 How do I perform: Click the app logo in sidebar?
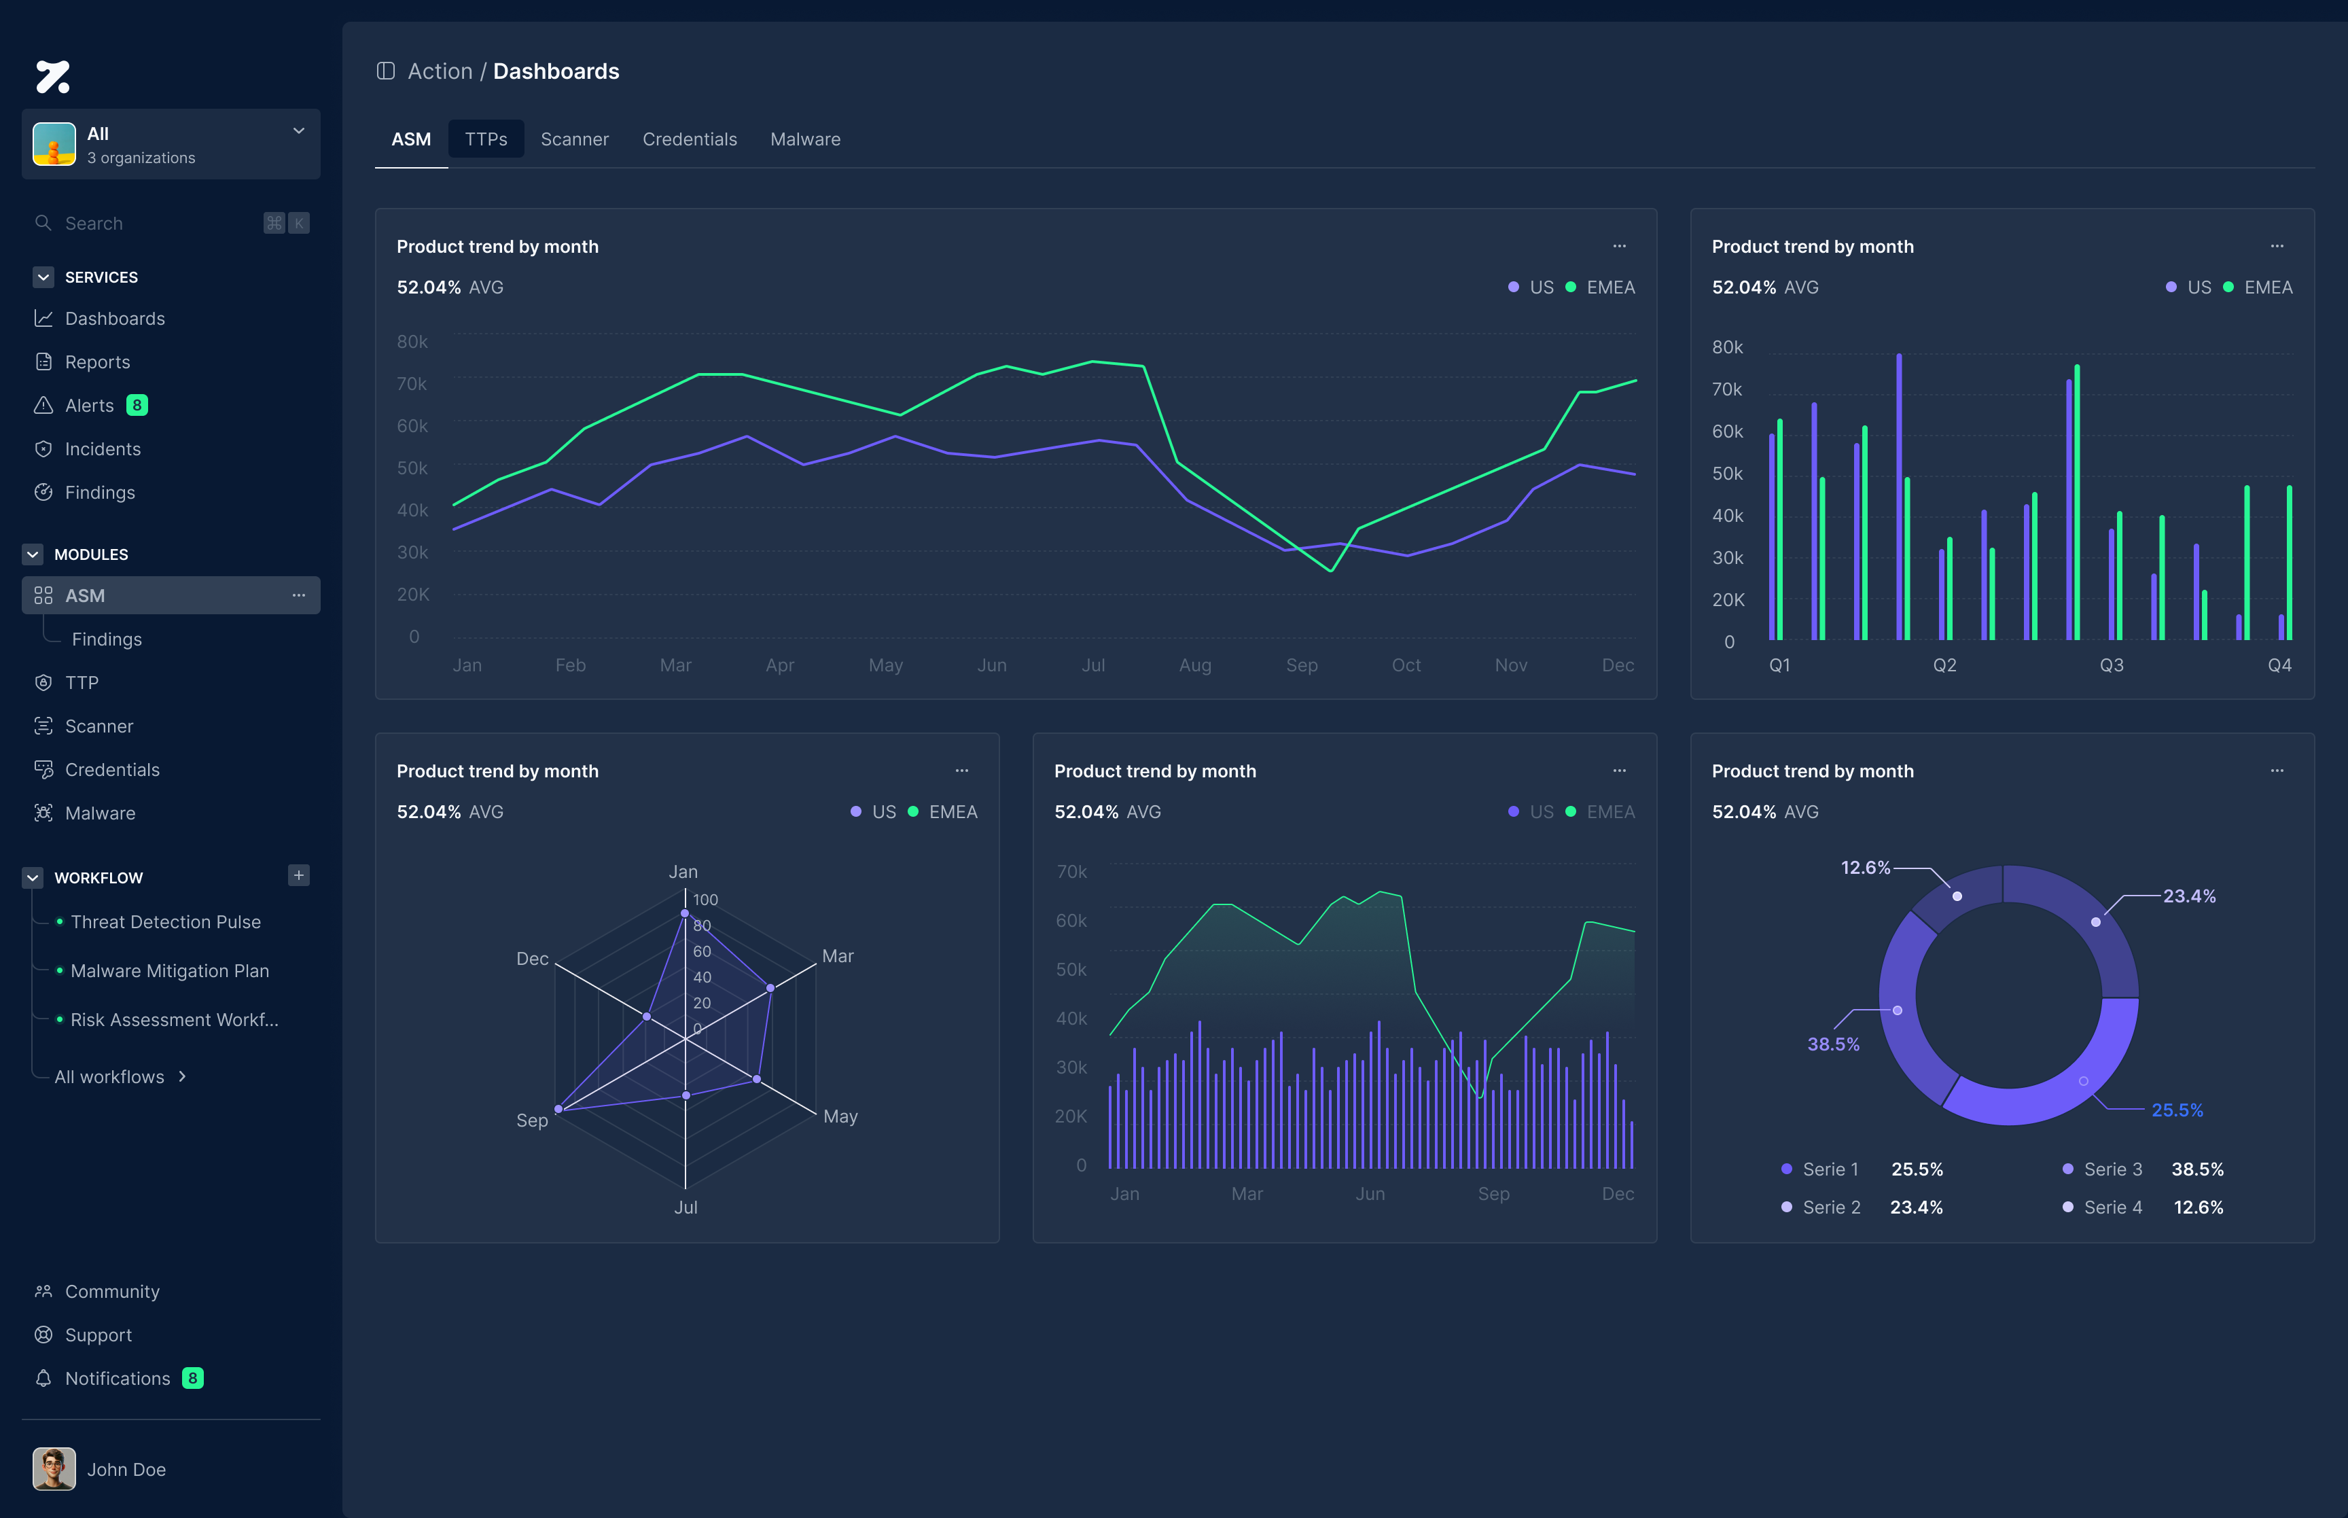click(53, 77)
